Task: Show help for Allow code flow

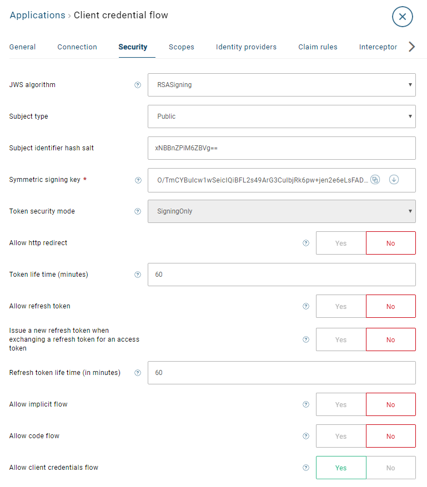Action: [x=306, y=436]
